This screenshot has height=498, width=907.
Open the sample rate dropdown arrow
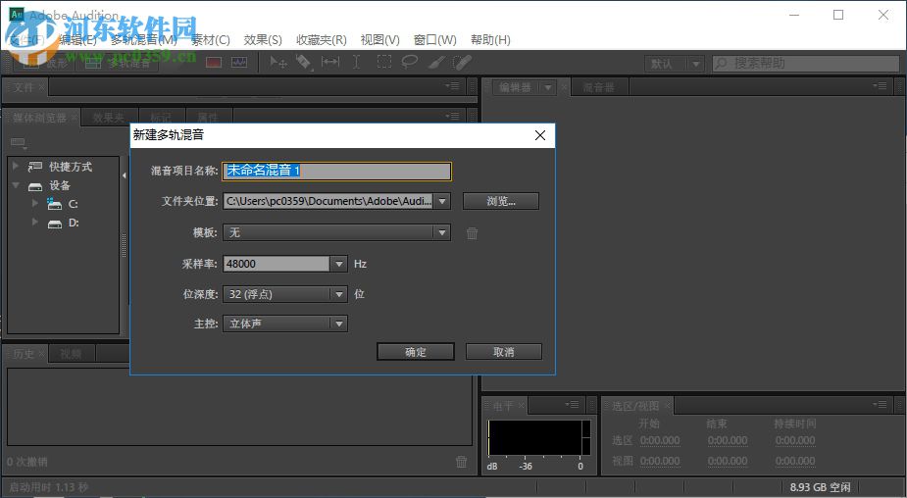[x=339, y=264]
